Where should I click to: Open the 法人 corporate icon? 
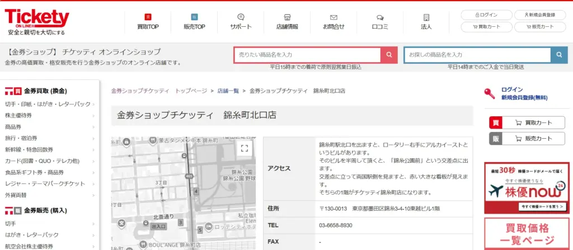click(x=426, y=17)
